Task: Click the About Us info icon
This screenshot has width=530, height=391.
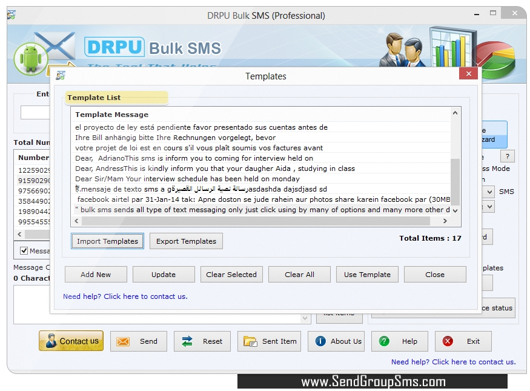Action: point(320,341)
